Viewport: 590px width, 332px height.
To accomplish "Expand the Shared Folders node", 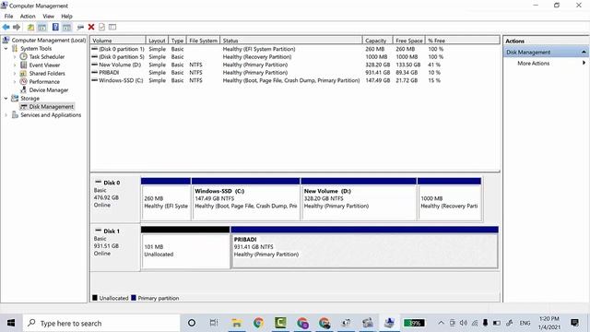I will [x=15, y=74].
